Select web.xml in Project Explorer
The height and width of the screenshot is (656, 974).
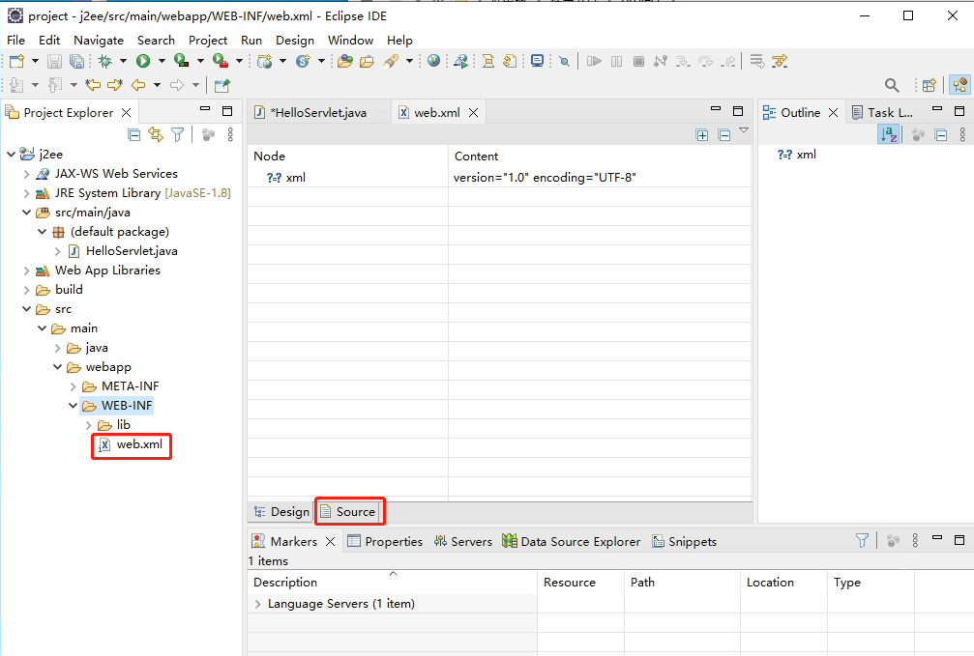click(x=133, y=444)
